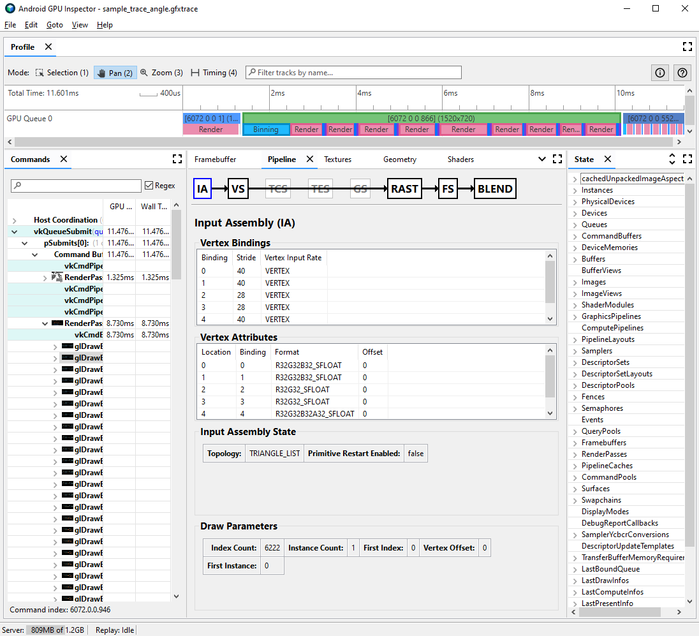
Task: Select the VS vertex shader stage
Action: coord(237,188)
